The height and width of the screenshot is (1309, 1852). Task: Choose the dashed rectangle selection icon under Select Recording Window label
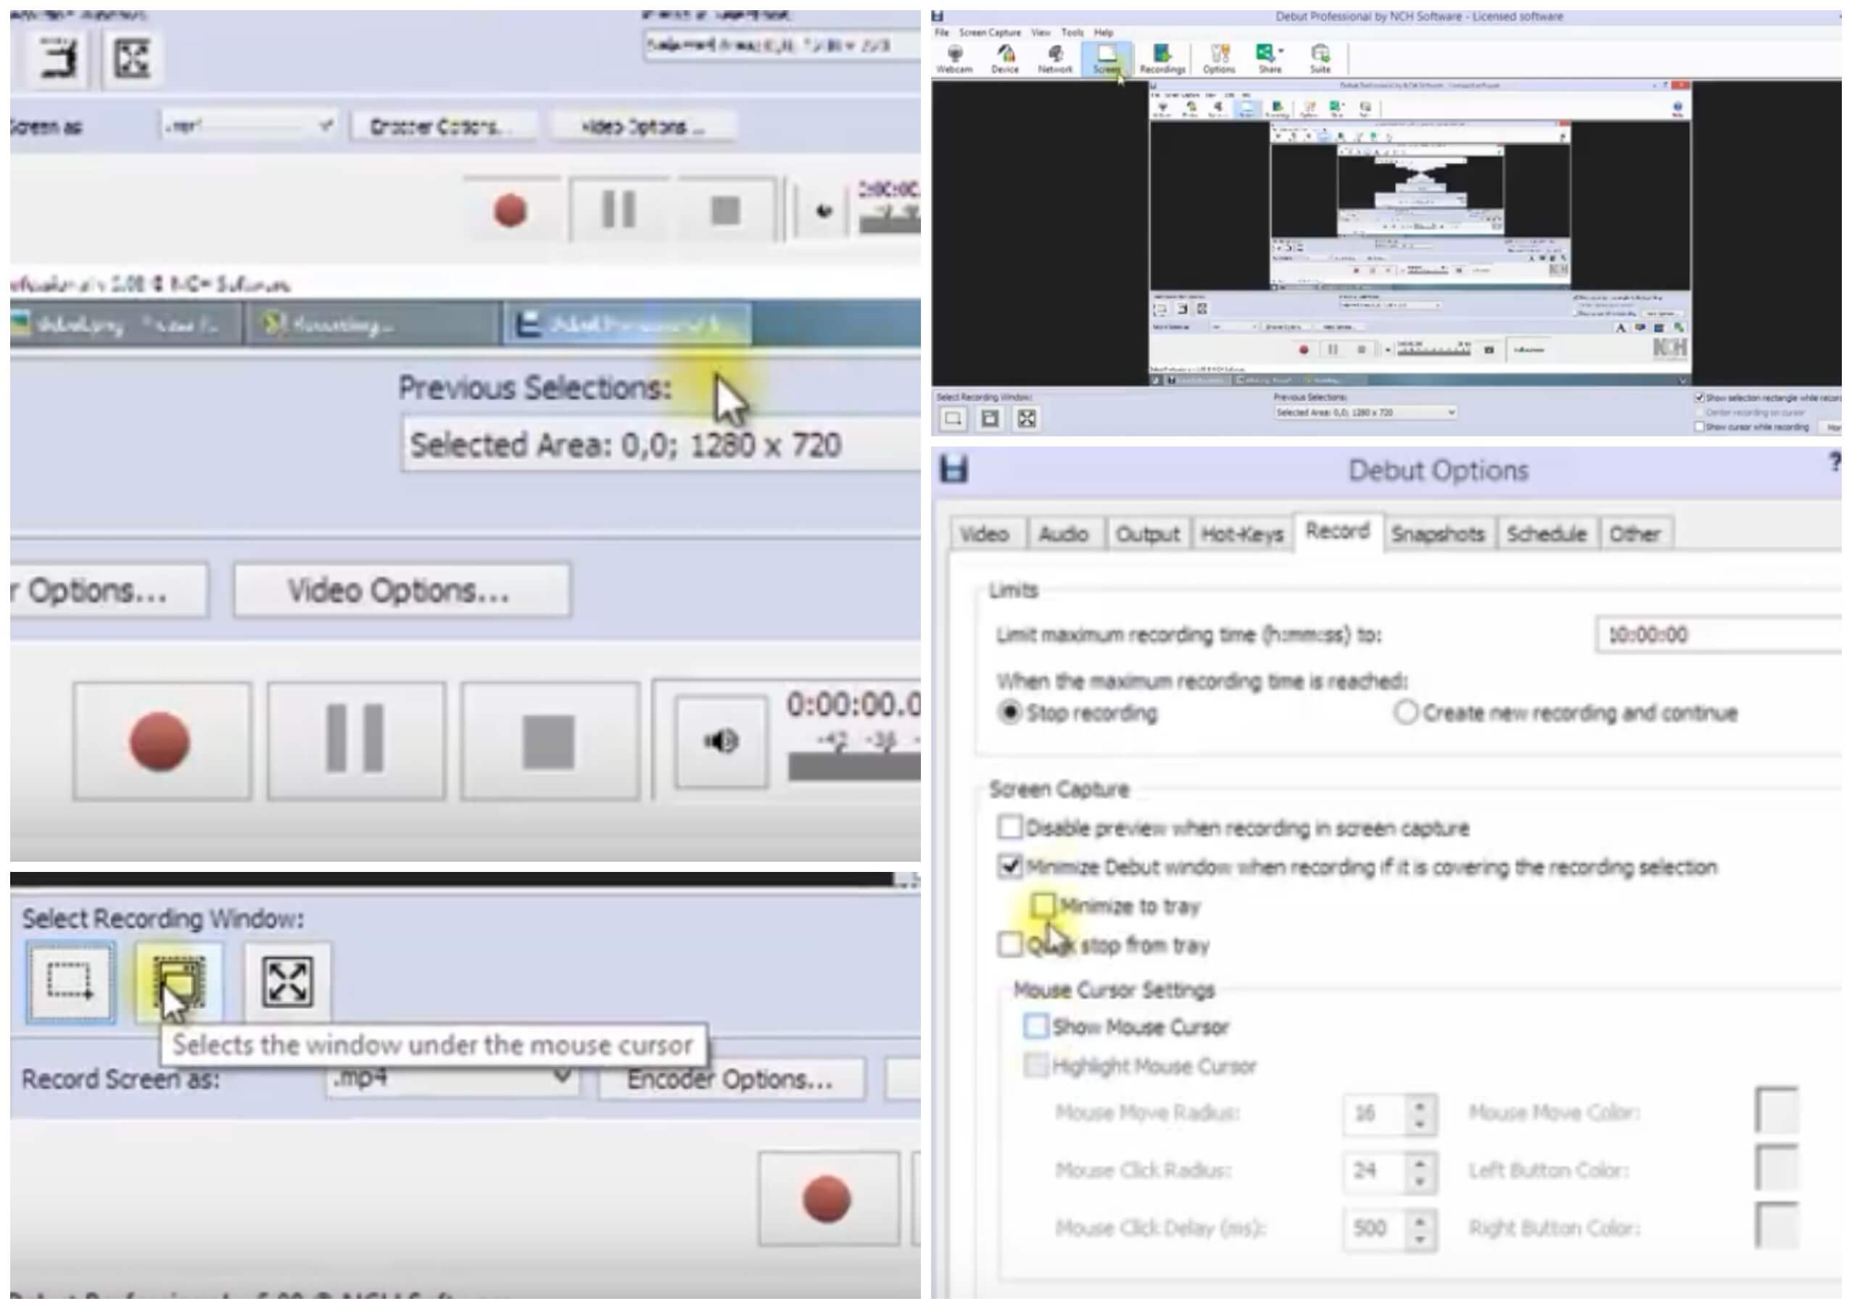pyautogui.click(x=70, y=981)
